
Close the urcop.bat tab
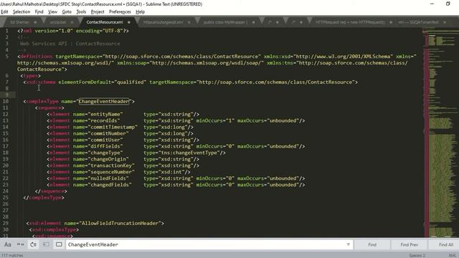coord(72,22)
